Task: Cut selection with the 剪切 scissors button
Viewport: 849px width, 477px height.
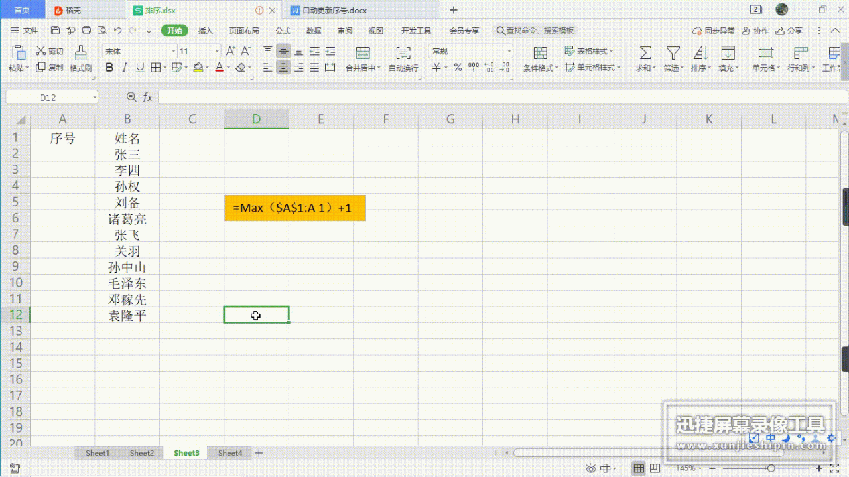Action: [50, 51]
